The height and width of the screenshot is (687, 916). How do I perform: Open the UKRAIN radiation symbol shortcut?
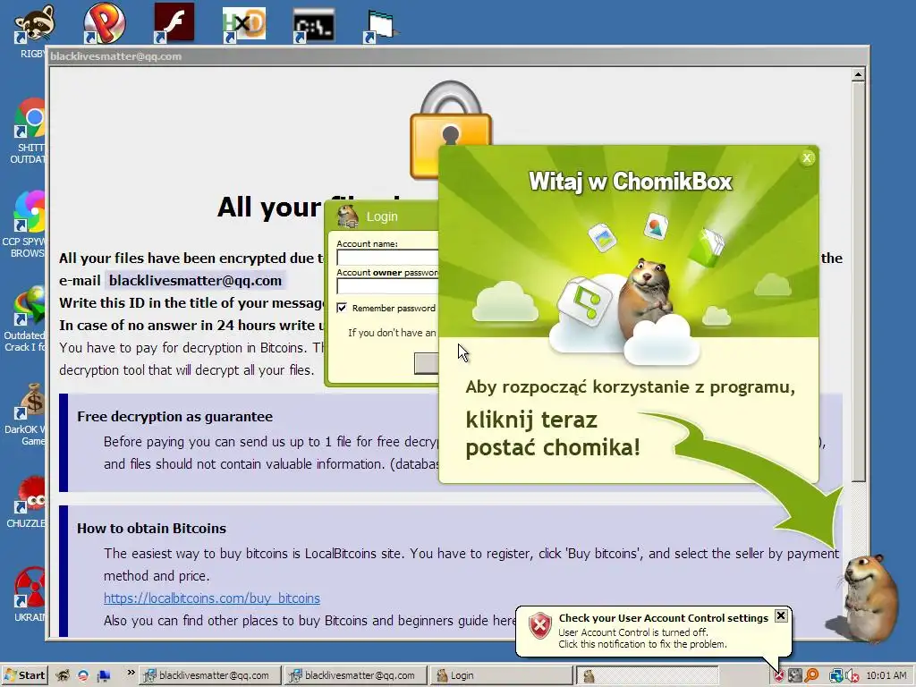click(30, 595)
